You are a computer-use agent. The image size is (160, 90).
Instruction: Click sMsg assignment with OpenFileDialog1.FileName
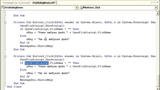click(68, 32)
